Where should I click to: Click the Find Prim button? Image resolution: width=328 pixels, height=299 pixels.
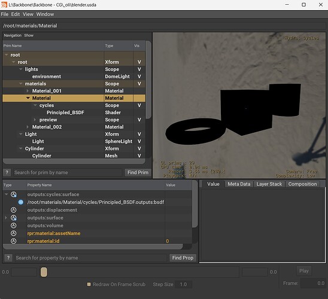click(138, 173)
